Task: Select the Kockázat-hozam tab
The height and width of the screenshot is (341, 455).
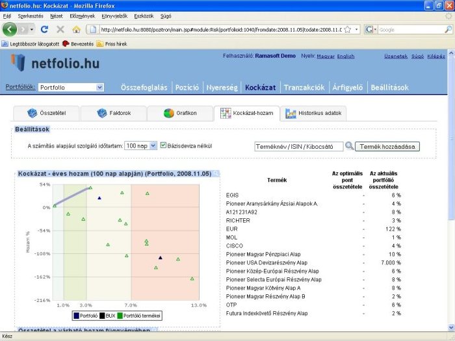Action: point(247,113)
